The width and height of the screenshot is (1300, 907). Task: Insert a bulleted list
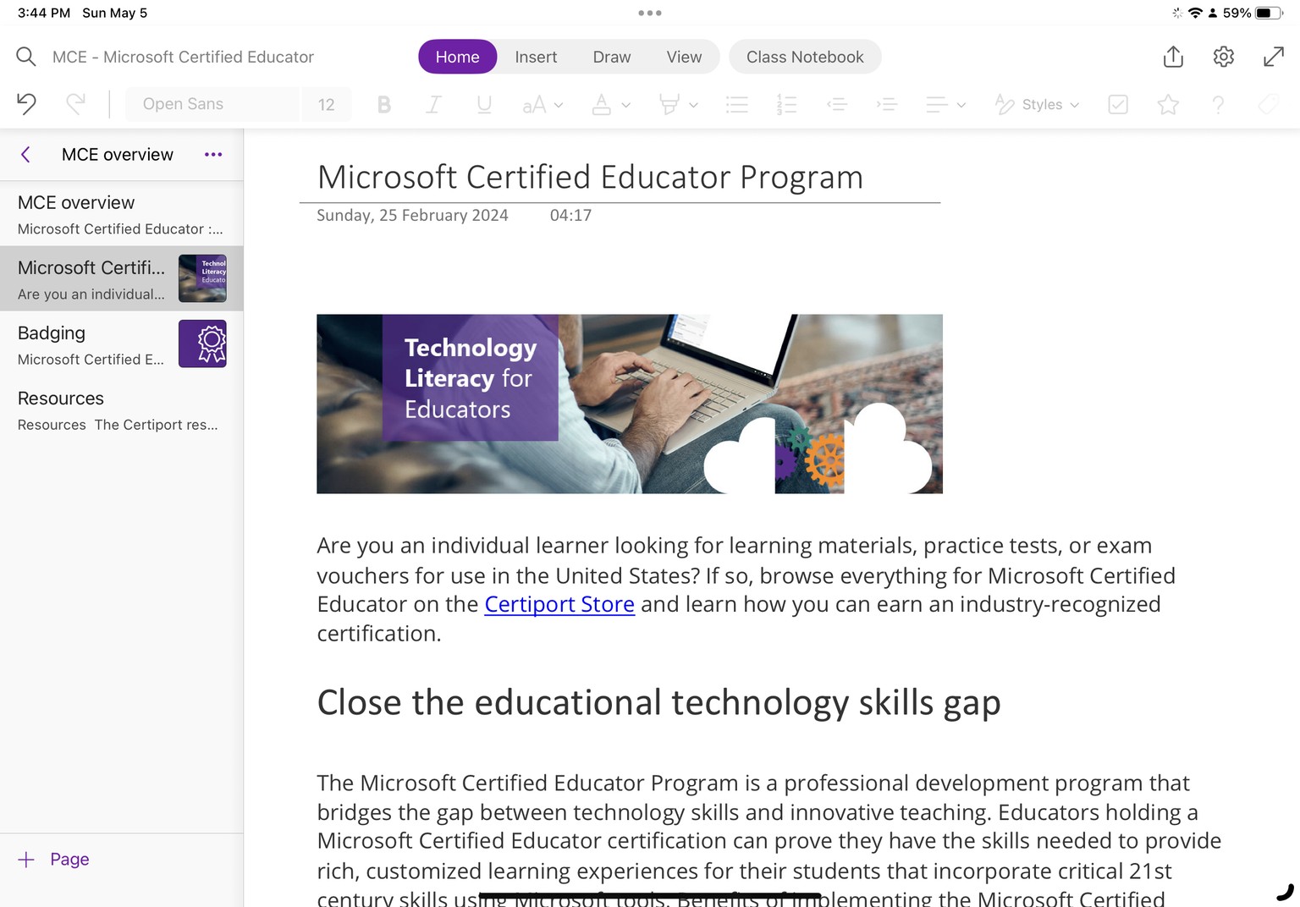click(x=737, y=104)
